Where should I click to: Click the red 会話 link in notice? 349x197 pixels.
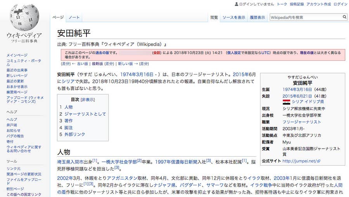(157, 53)
